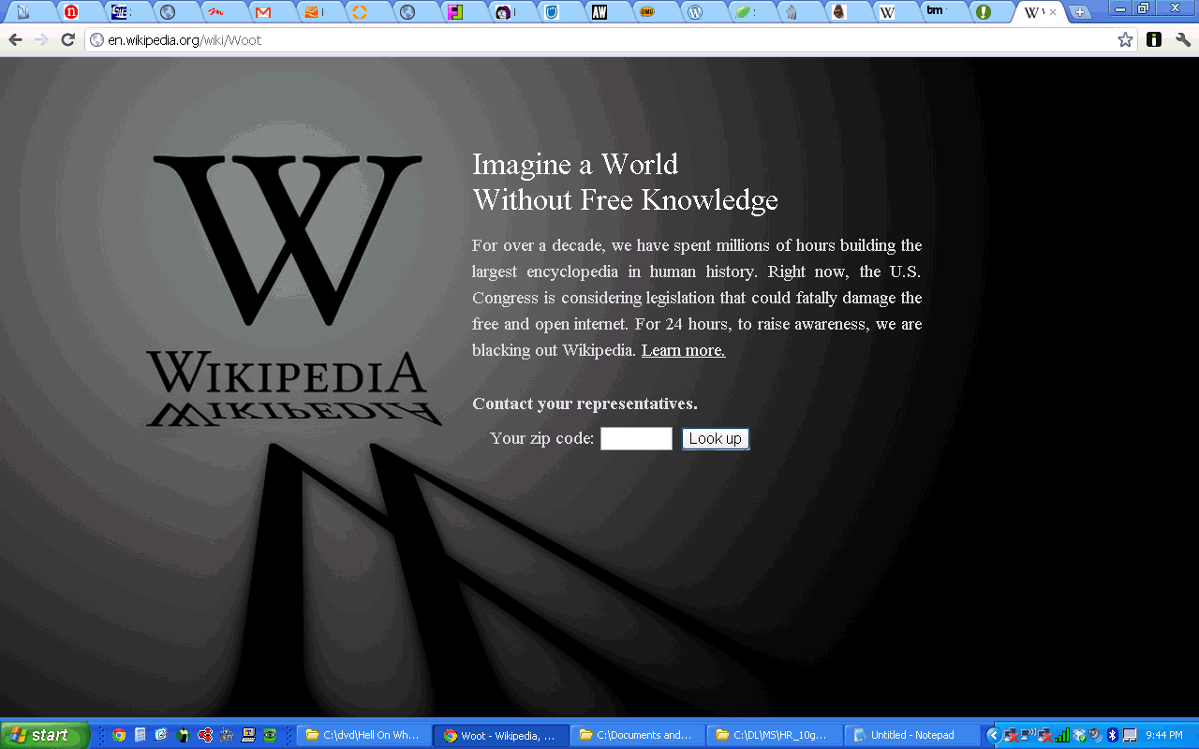Click the browser back arrow button
Screen dimensions: 1199x749
[15, 40]
